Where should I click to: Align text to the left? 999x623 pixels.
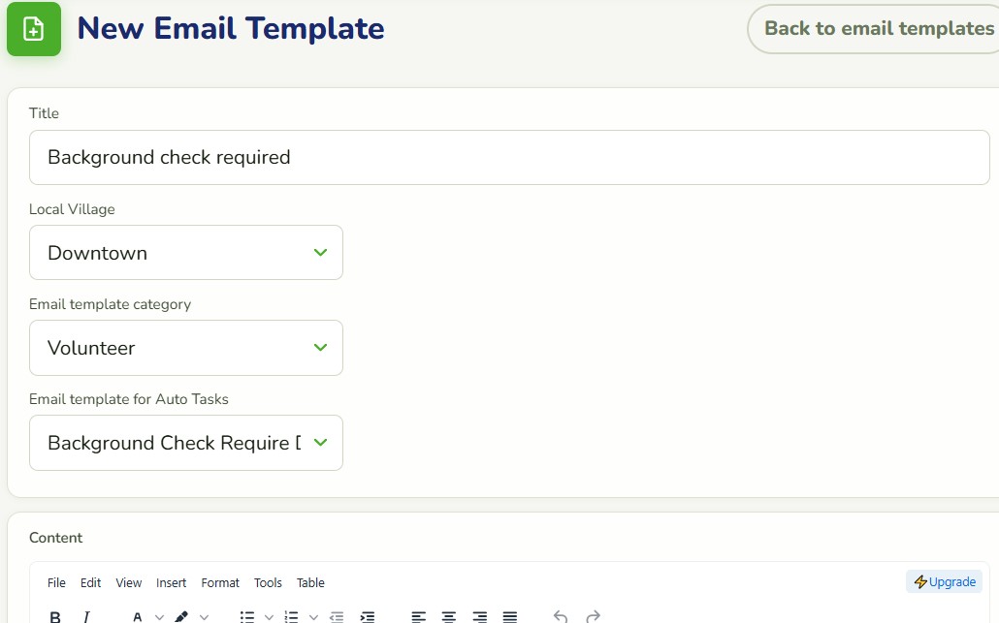coord(419,616)
